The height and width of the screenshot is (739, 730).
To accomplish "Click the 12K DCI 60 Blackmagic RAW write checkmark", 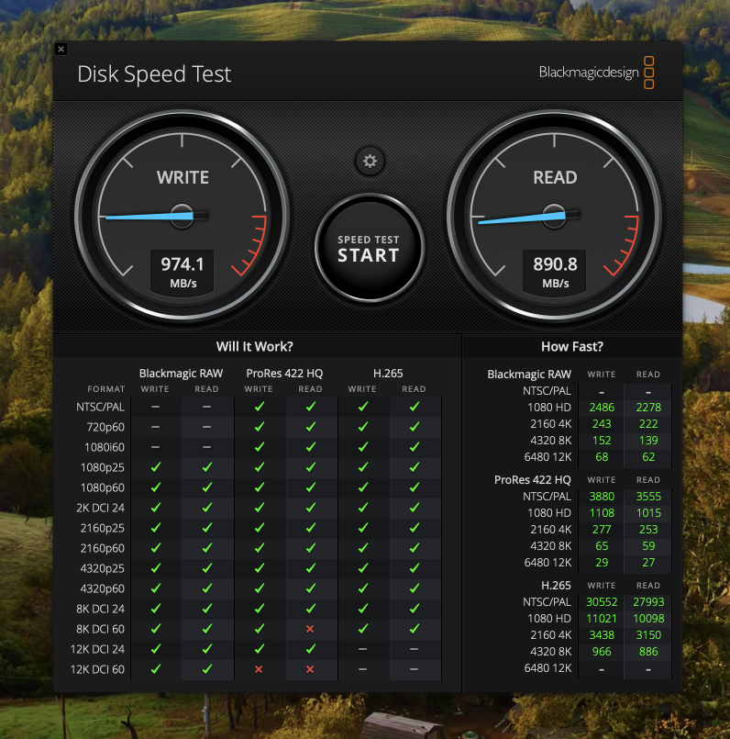I will [x=155, y=669].
